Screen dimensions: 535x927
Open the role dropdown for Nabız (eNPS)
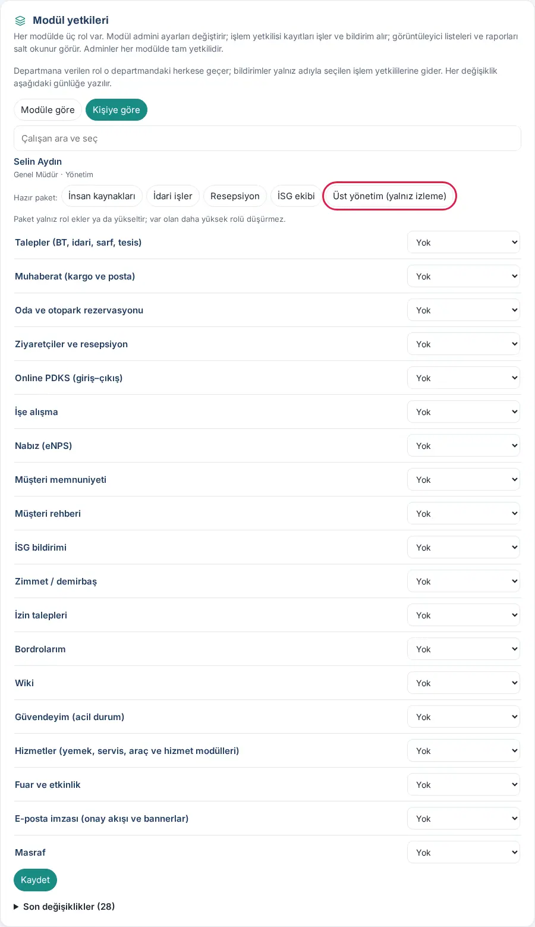(464, 446)
